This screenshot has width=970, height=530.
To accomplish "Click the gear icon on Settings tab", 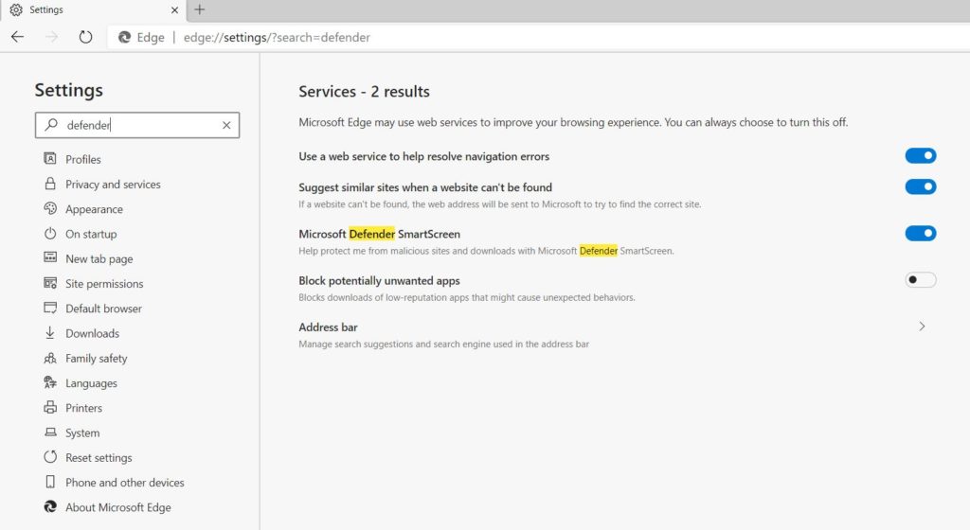I will click(16, 9).
